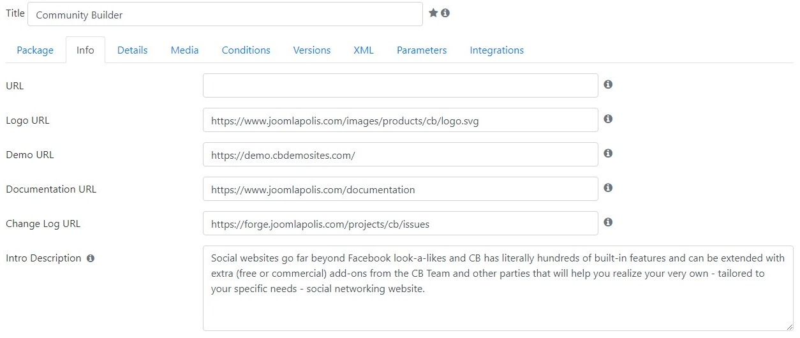Switch to the Parameters tab
Image resolution: width=800 pixels, height=338 pixels.
[422, 50]
